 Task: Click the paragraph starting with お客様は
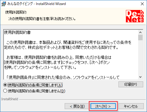(58, 62)
